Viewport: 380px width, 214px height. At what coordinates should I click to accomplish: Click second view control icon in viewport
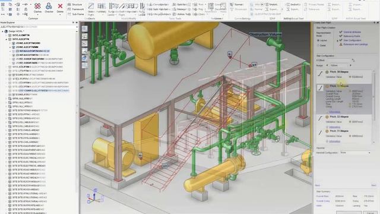click(84, 36)
